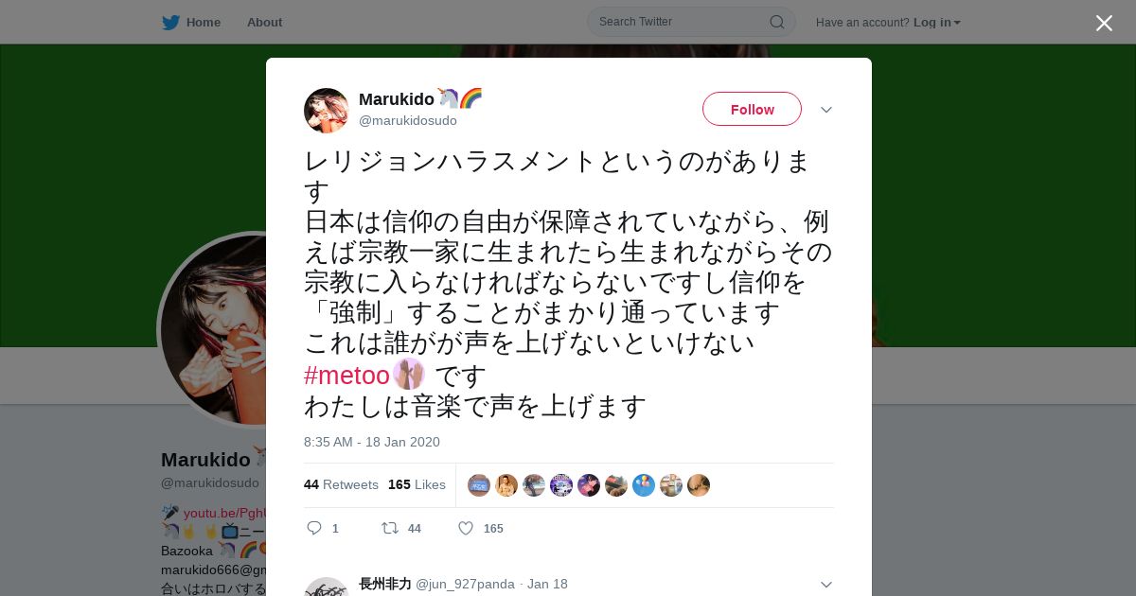Open Marukido's avatar in the tweet header
Screen dimensions: 1136x596
click(327, 111)
